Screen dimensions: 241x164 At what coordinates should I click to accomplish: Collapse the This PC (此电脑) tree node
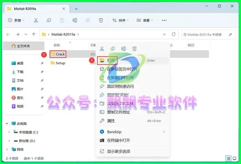point(7,123)
